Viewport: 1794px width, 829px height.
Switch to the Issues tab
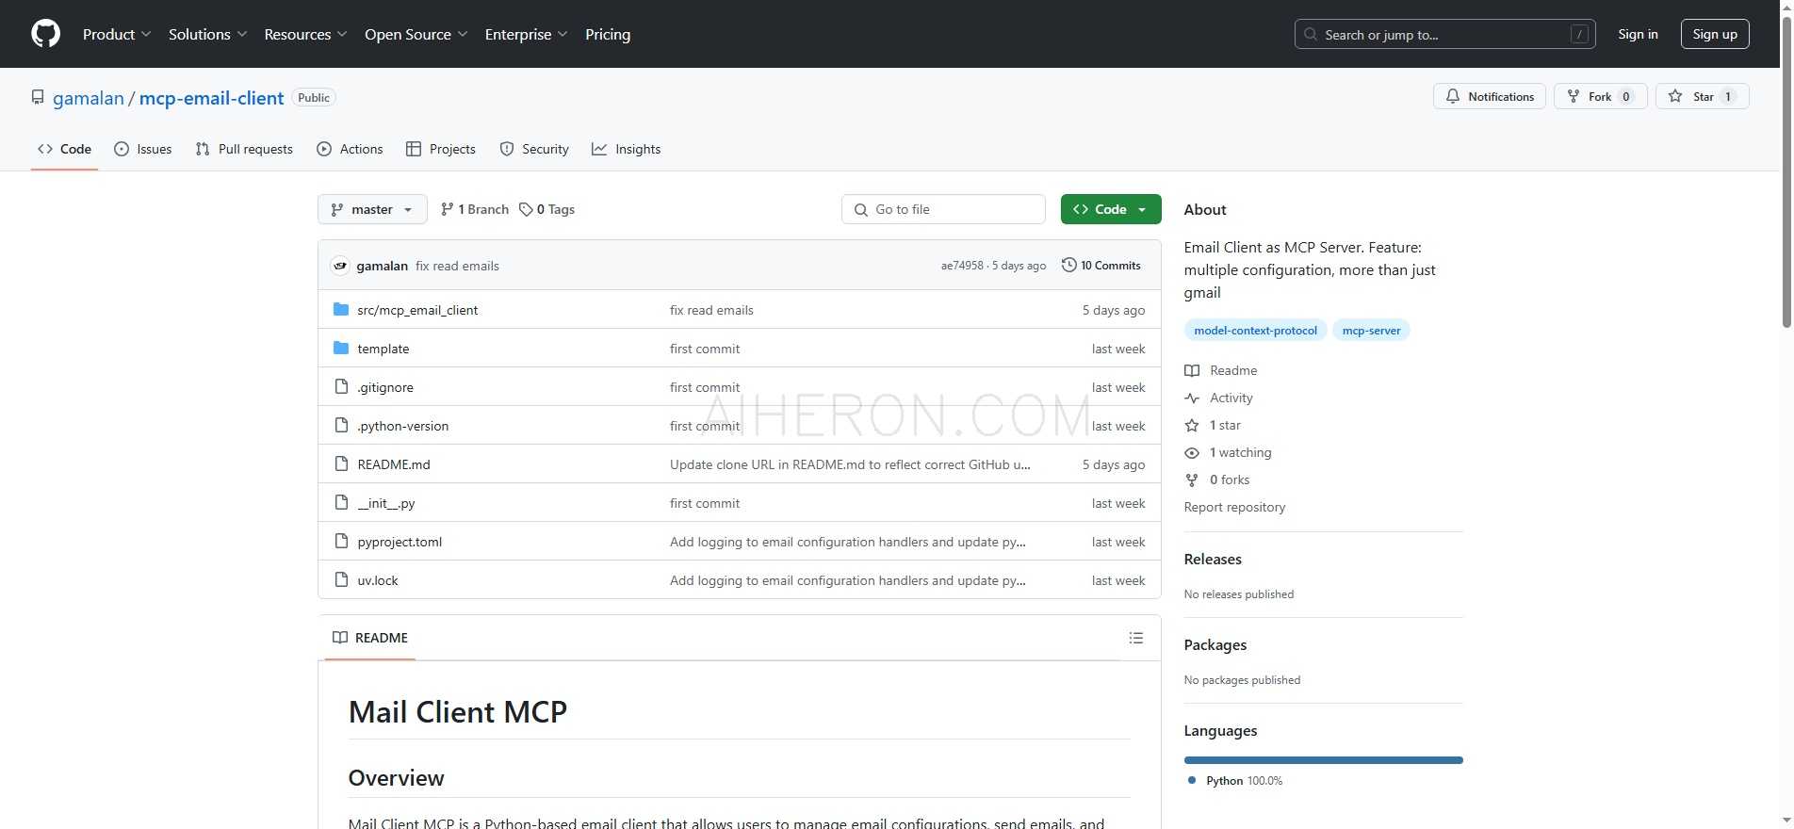tap(143, 149)
